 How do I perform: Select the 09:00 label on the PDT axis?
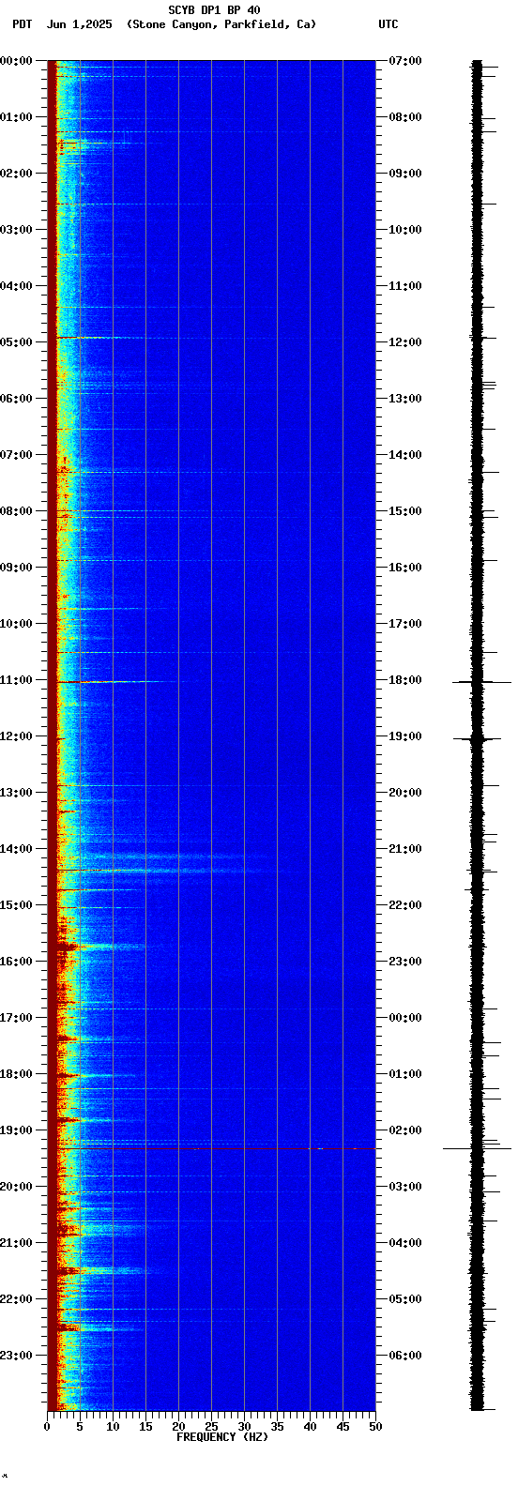tap(15, 568)
